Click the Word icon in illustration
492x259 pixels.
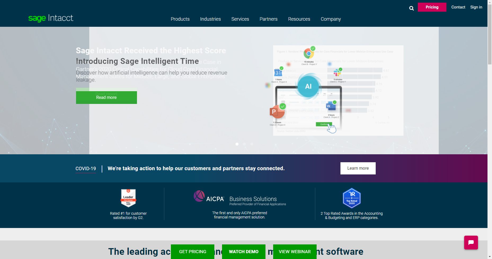331,106
